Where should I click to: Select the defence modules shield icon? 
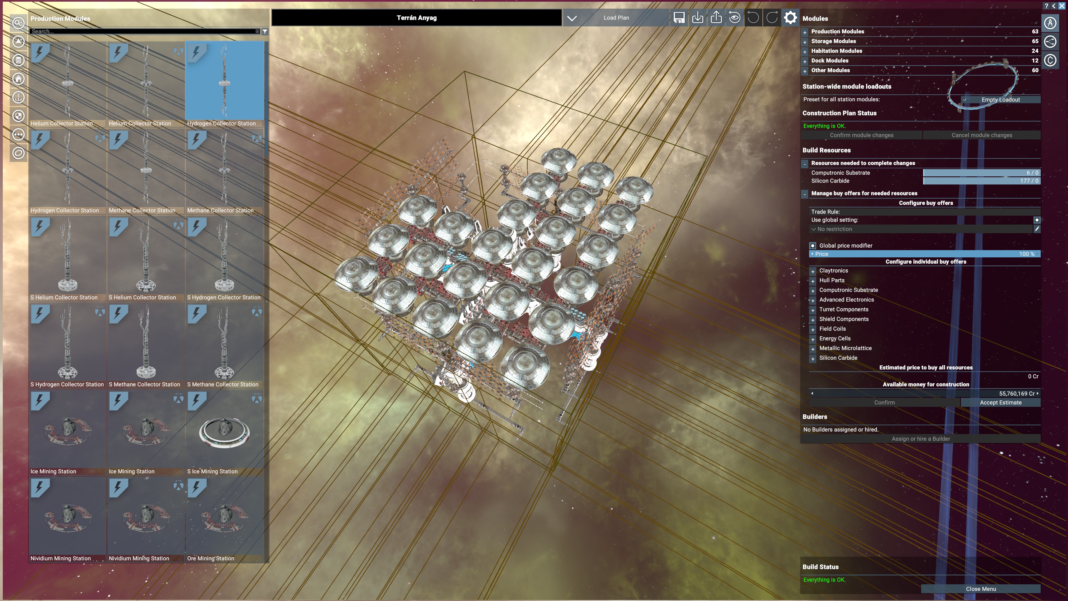tap(18, 116)
